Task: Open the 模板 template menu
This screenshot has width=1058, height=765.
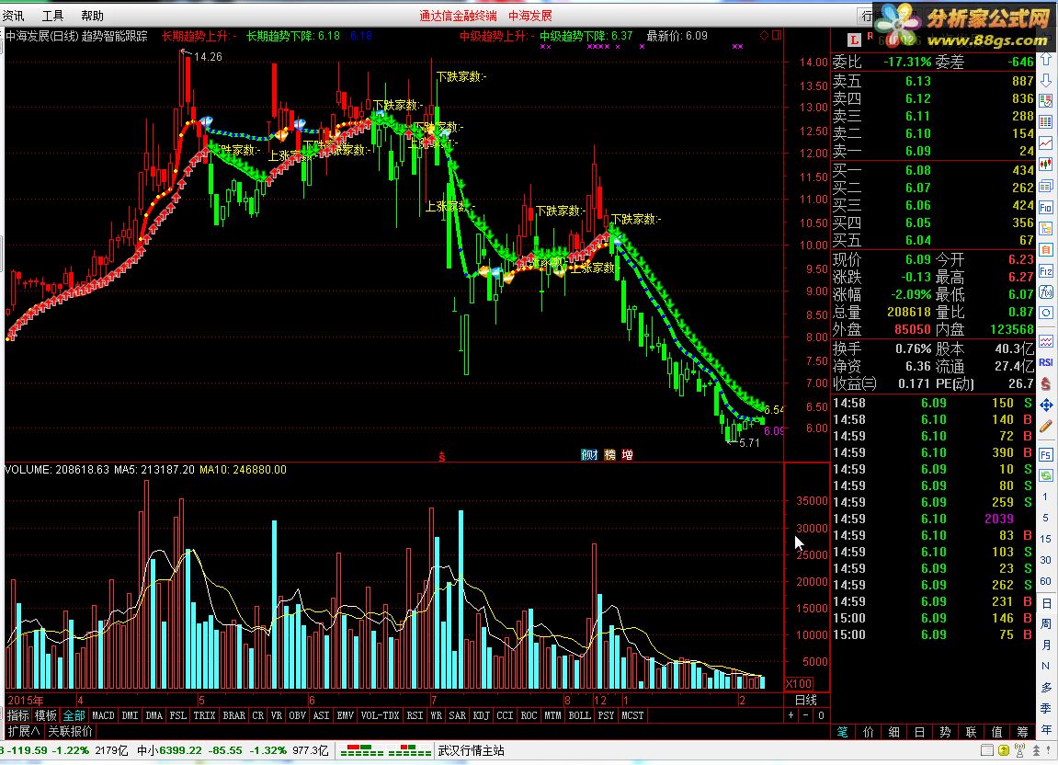Action: 46,715
